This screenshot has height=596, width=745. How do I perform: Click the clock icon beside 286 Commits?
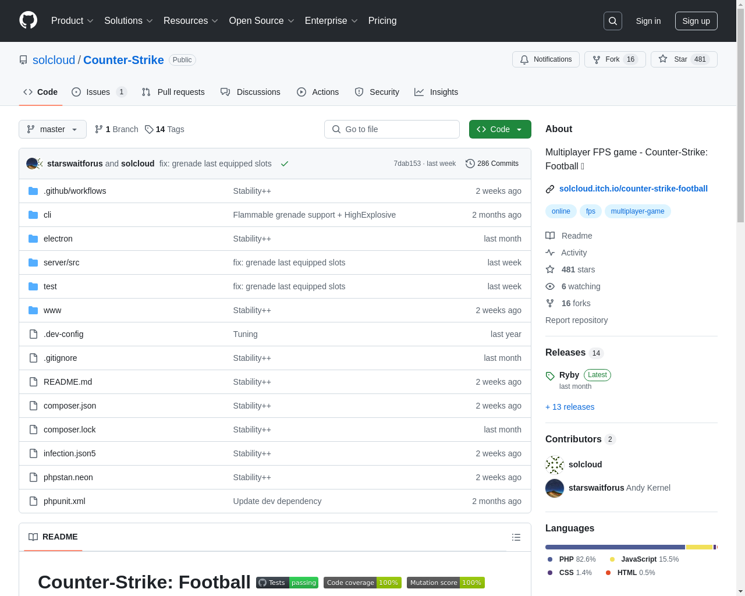coord(470,164)
